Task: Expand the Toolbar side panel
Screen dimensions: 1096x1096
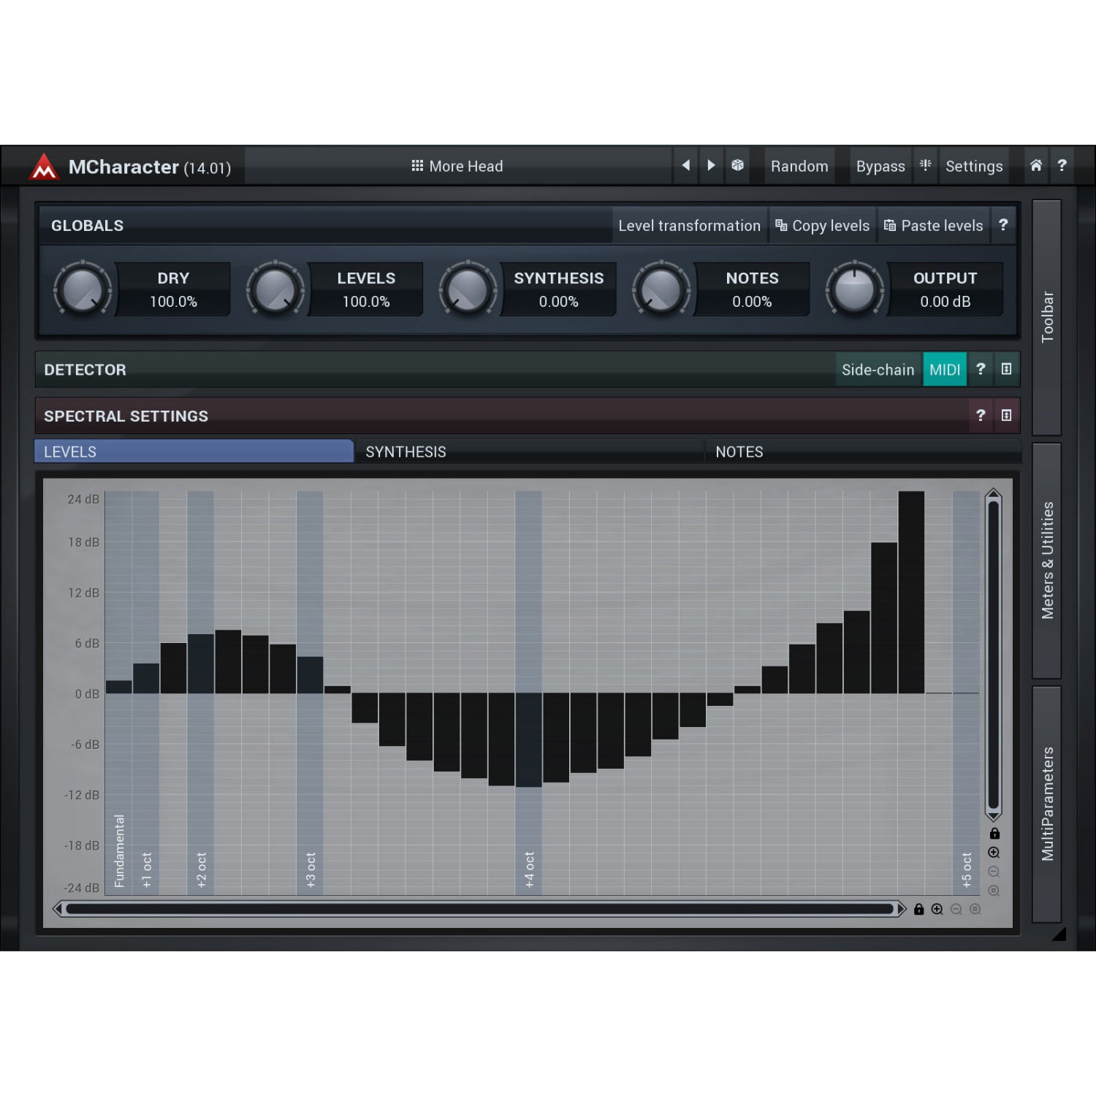Action: pos(1047,317)
